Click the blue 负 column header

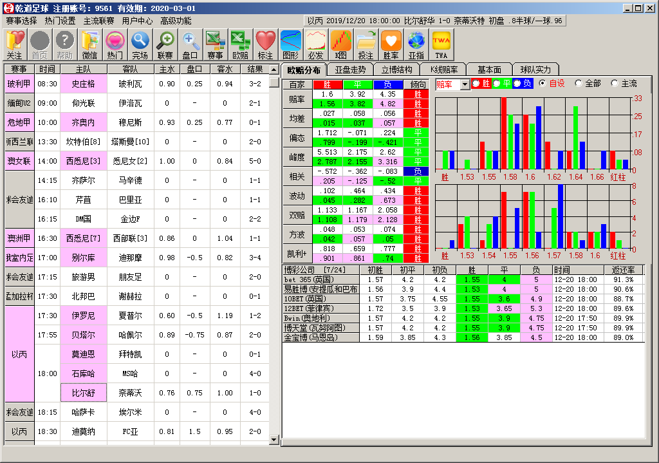tap(387, 84)
